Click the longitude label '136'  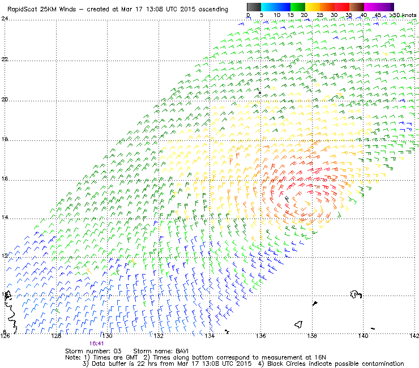click(261, 336)
